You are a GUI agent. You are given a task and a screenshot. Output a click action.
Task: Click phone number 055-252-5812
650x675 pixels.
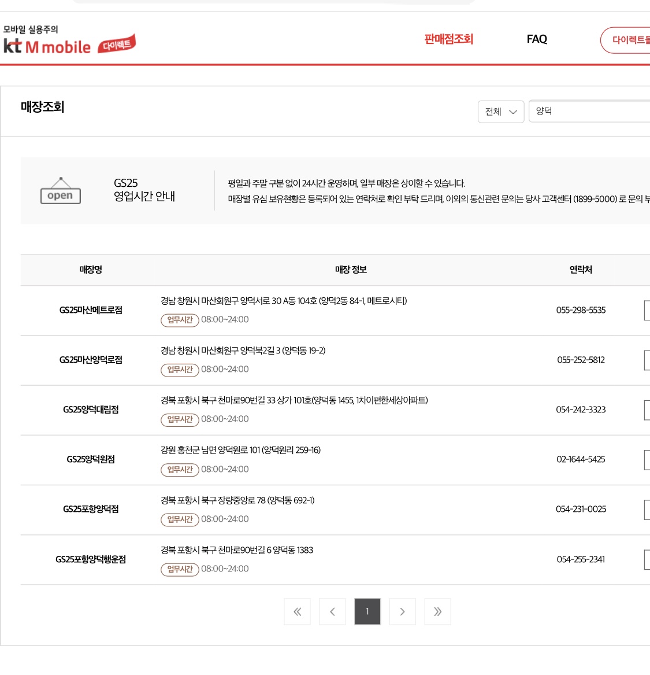[581, 360]
